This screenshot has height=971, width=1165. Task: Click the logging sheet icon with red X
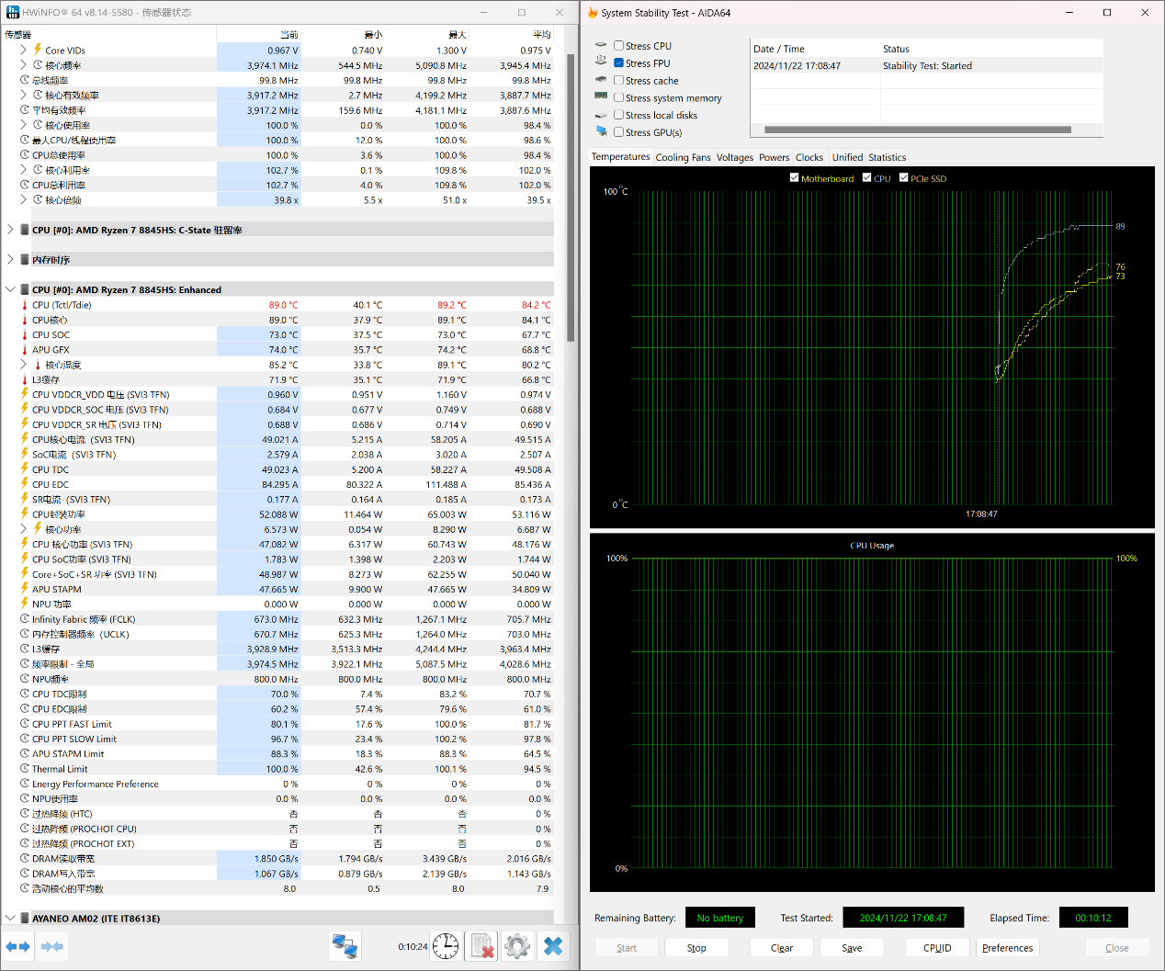pyautogui.click(x=482, y=946)
